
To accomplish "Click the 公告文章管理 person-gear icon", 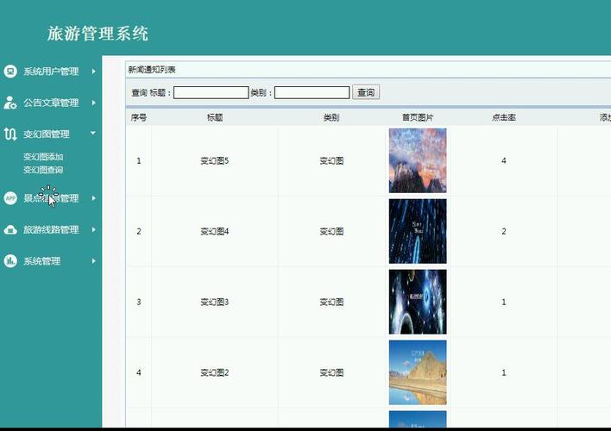I will 10,103.
